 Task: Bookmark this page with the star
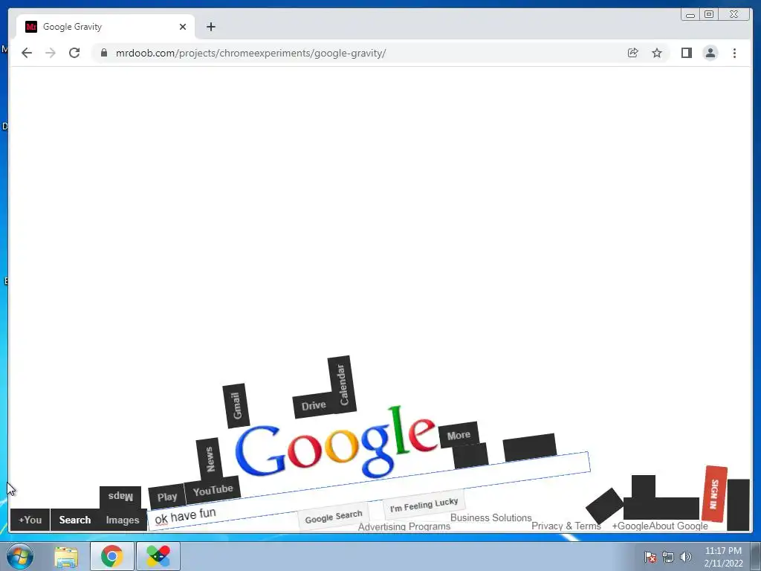(x=657, y=53)
